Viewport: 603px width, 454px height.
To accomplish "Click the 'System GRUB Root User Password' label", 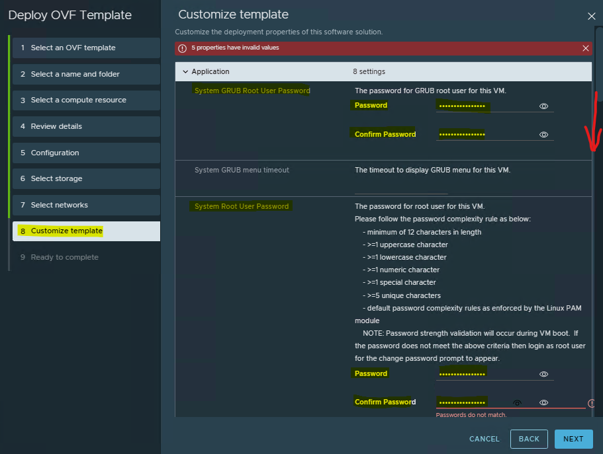I will 252,91.
